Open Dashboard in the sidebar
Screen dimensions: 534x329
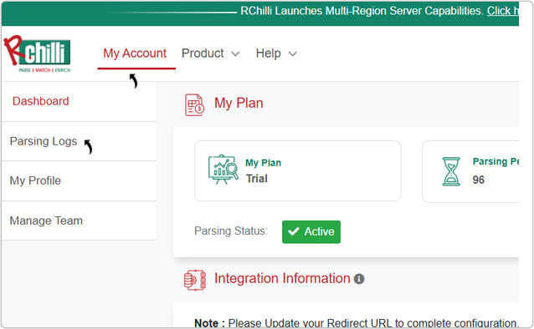pyautogui.click(x=40, y=101)
